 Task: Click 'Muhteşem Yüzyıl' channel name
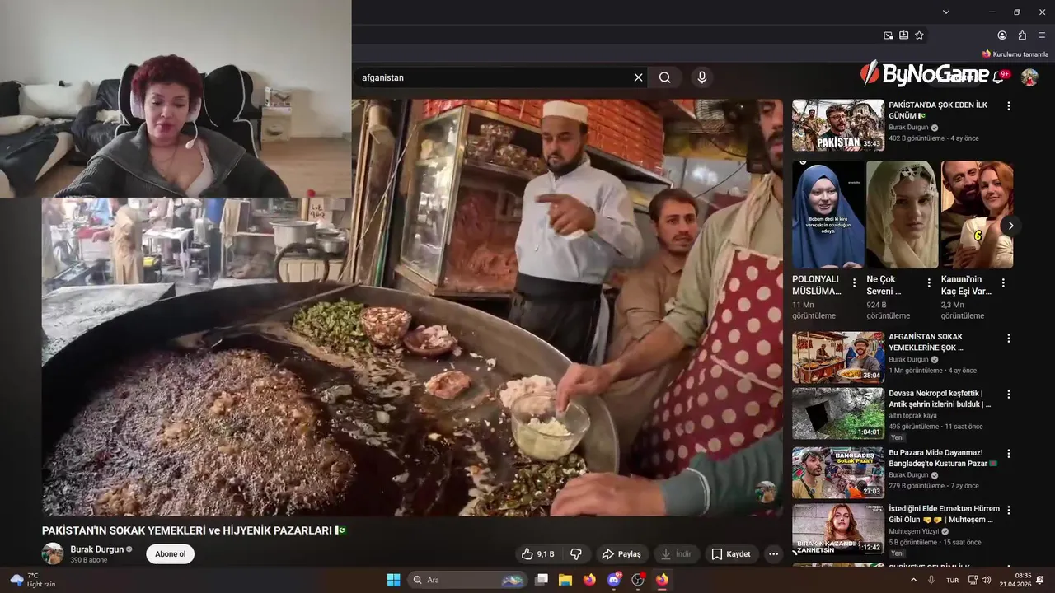[915, 531]
